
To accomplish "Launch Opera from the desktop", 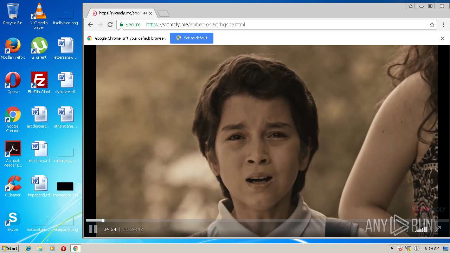I will pos(13,83).
